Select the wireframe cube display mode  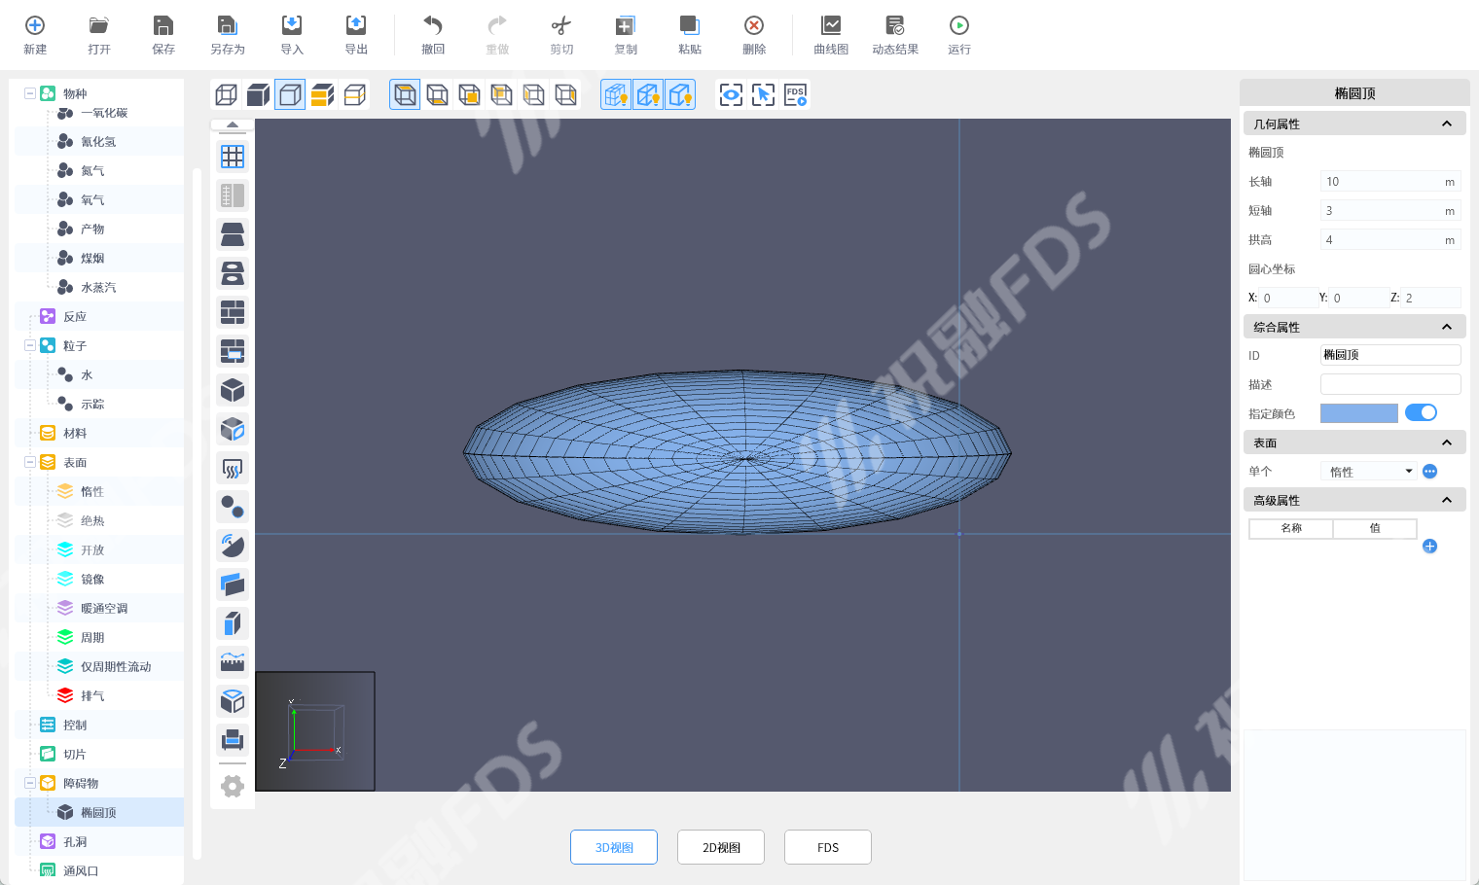coord(226,94)
